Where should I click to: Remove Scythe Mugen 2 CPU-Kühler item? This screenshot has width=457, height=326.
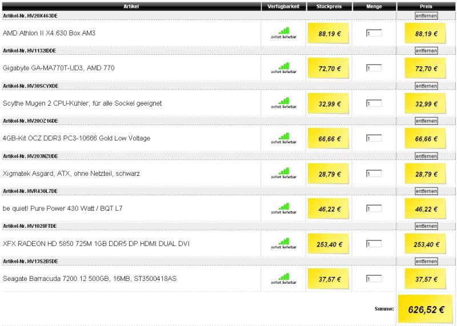click(x=426, y=86)
